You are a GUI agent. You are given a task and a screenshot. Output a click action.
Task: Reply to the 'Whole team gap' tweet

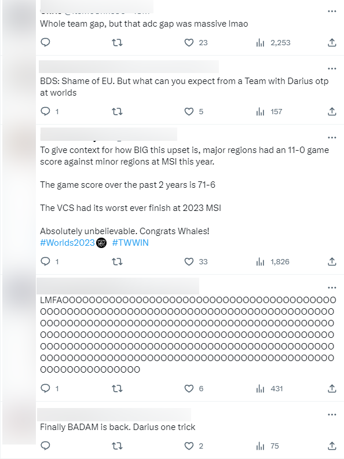(45, 42)
